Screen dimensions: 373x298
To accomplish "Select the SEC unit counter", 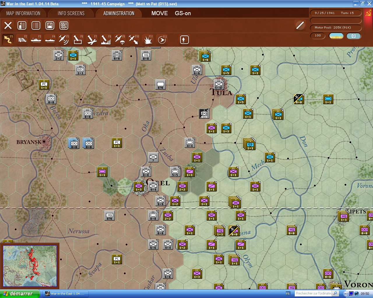I will [80, 70].
